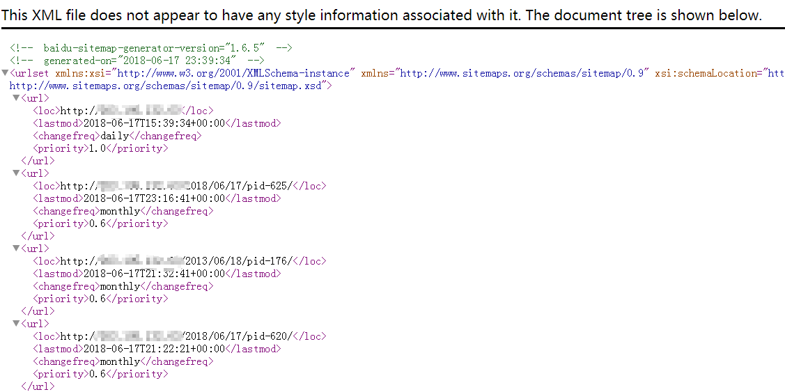Collapse the first url node with daily changefreq
Image resolution: width=785 pixels, height=392 pixels.
coord(16,98)
